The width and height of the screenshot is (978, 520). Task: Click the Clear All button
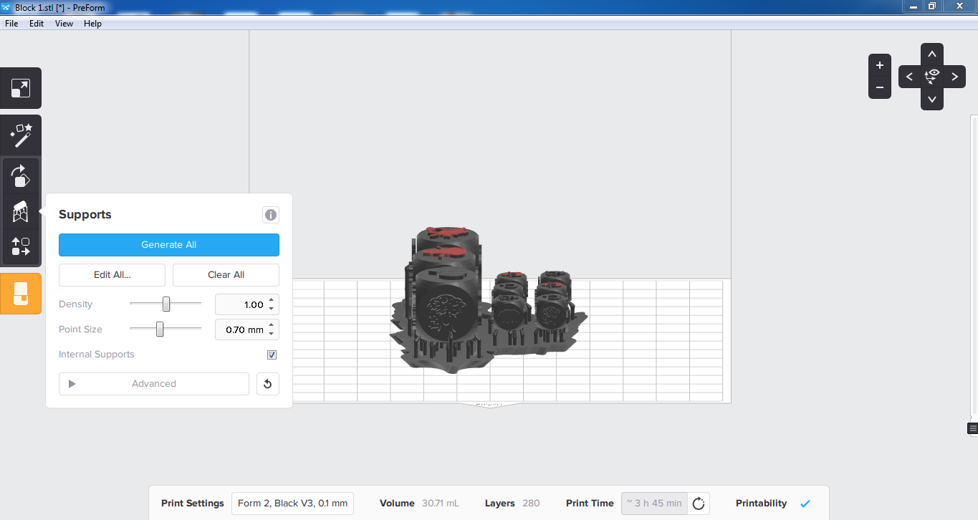[x=226, y=275]
